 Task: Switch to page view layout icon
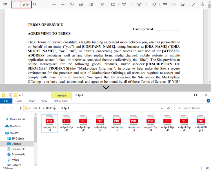tap(91, 4)
